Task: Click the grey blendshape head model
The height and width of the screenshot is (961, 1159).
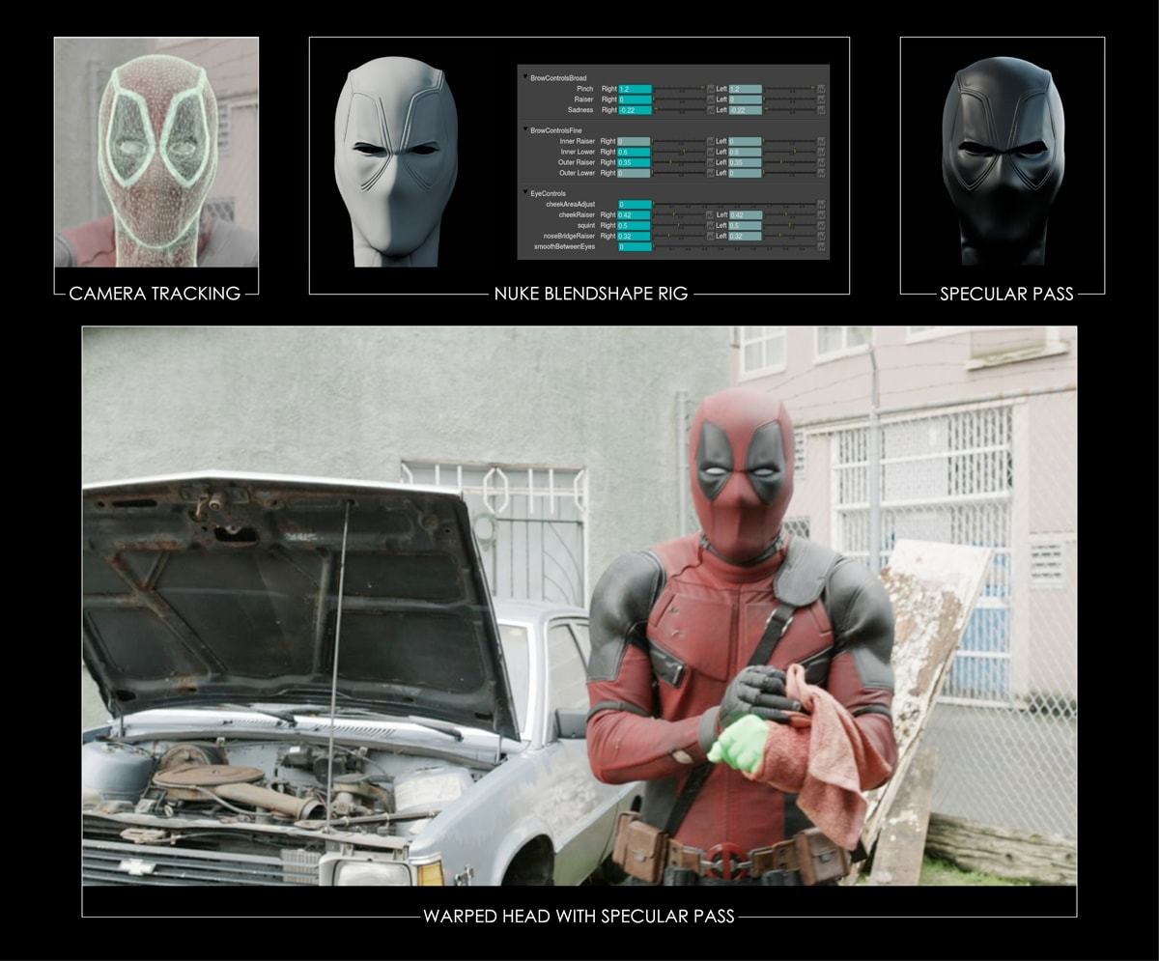Action: [x=396, y=159]
